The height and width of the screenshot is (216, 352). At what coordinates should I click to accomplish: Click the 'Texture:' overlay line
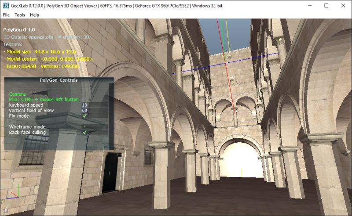(13, 44)
